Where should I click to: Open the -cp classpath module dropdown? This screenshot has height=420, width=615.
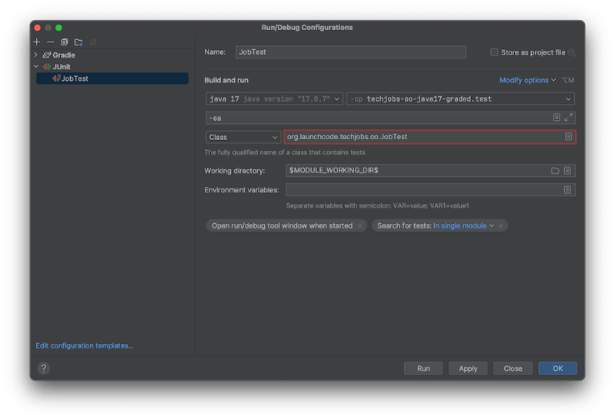tap(460, 98)
